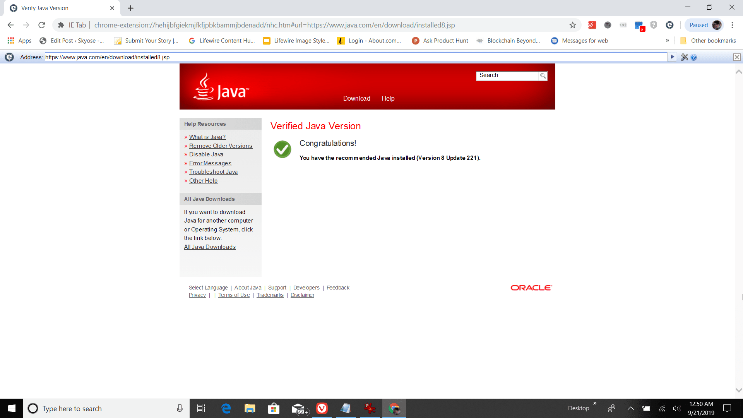Viewport: 743px width, 418px height.
Task: Open the IE Tab extension icon in toolbar
Action: (669, 25)
